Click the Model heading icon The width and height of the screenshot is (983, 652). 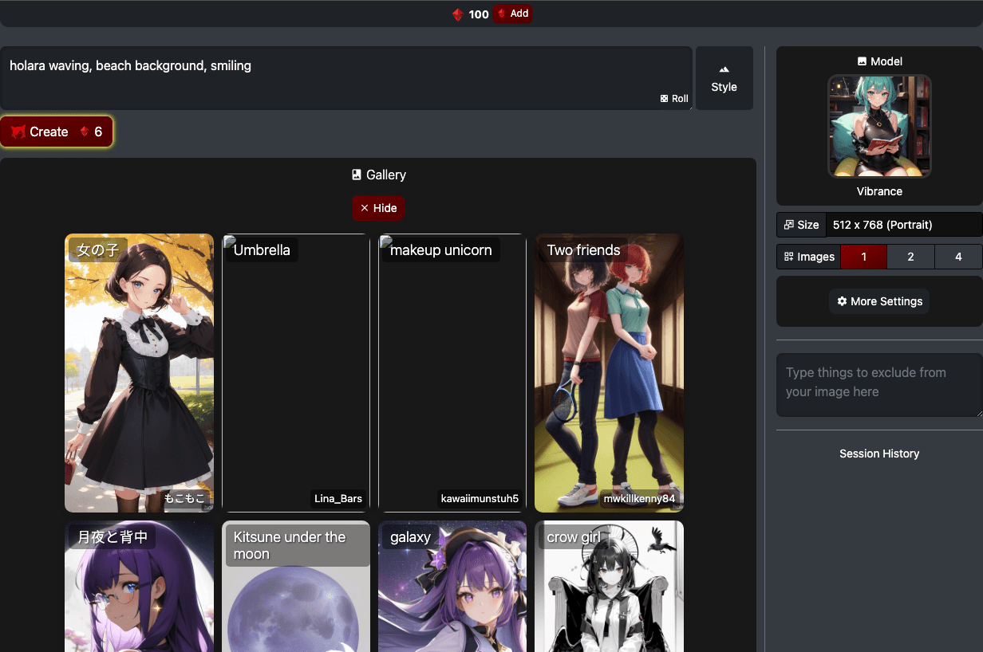862,61
